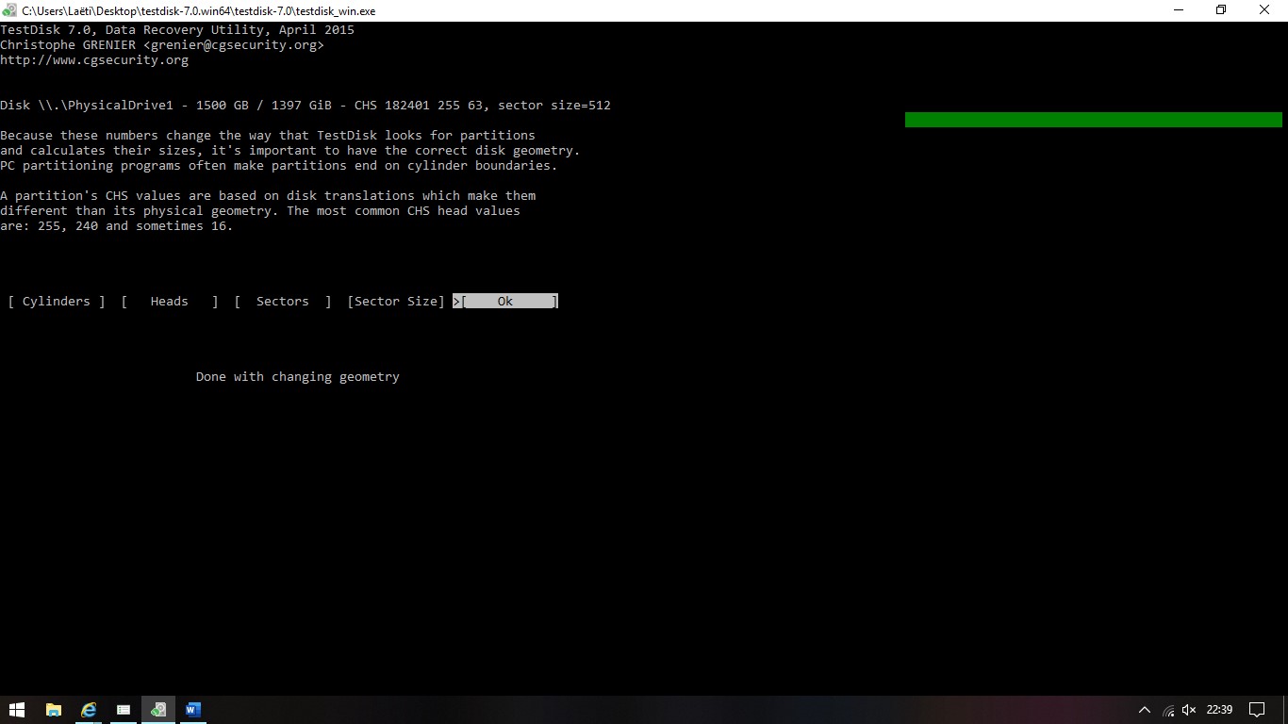Click the green bar at the right

1094,120
